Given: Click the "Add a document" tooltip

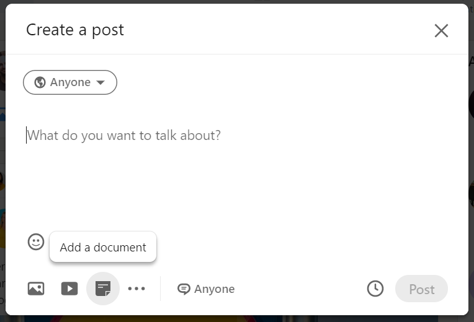Looking at the screenshot, I should tap(103, 247).
